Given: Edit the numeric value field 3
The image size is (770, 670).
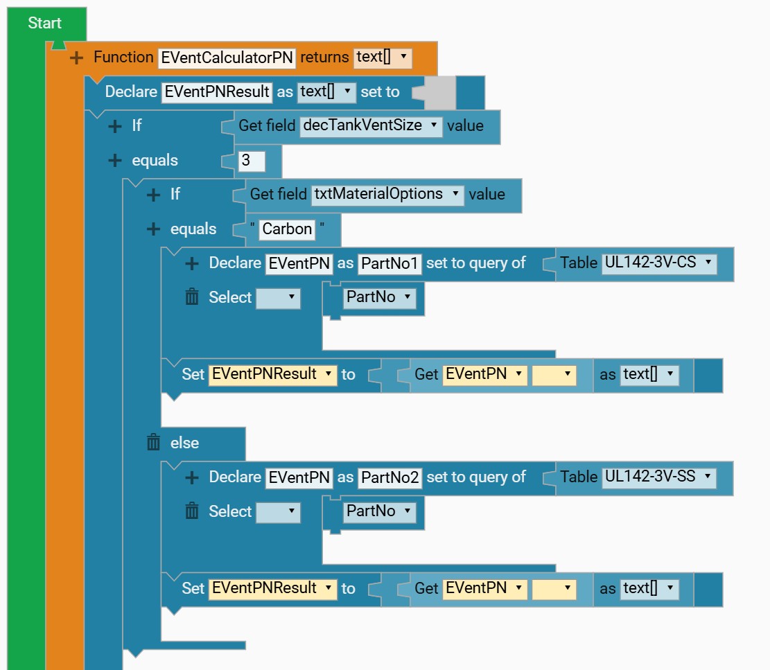Looking at the screenshot, I should coord(252,161).
